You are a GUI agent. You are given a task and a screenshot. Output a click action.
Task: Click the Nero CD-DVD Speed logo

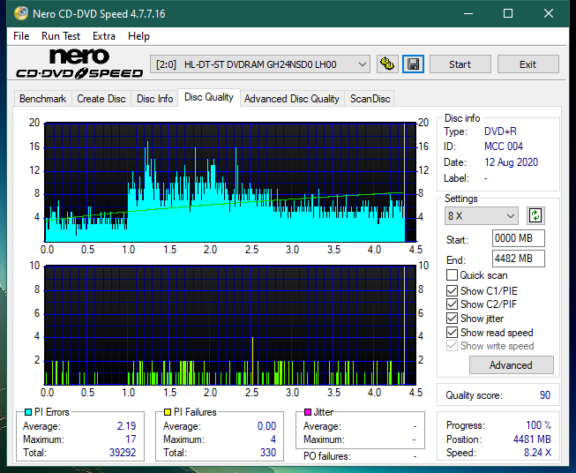[x=79, y=64]
